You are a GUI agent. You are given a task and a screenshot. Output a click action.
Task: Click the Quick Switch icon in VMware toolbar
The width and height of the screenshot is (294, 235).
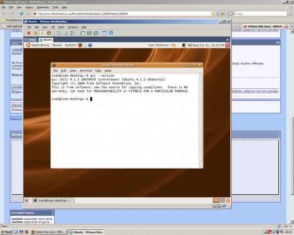(x=89, y=33)
